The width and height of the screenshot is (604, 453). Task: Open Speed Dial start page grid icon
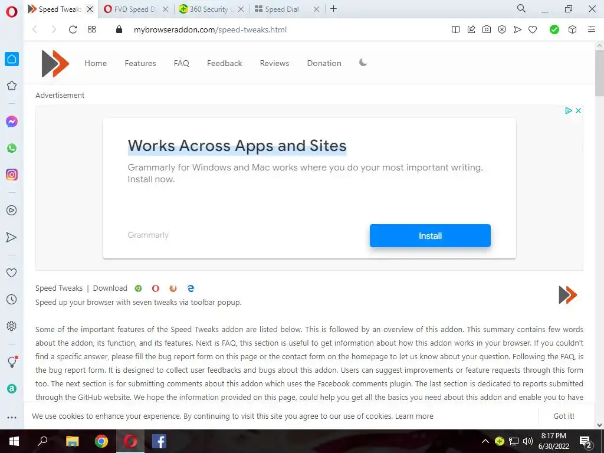click(91, 29)
